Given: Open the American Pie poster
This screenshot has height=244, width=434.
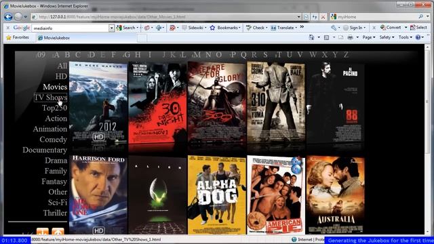Looking at the screenshot, I should 276,195.
